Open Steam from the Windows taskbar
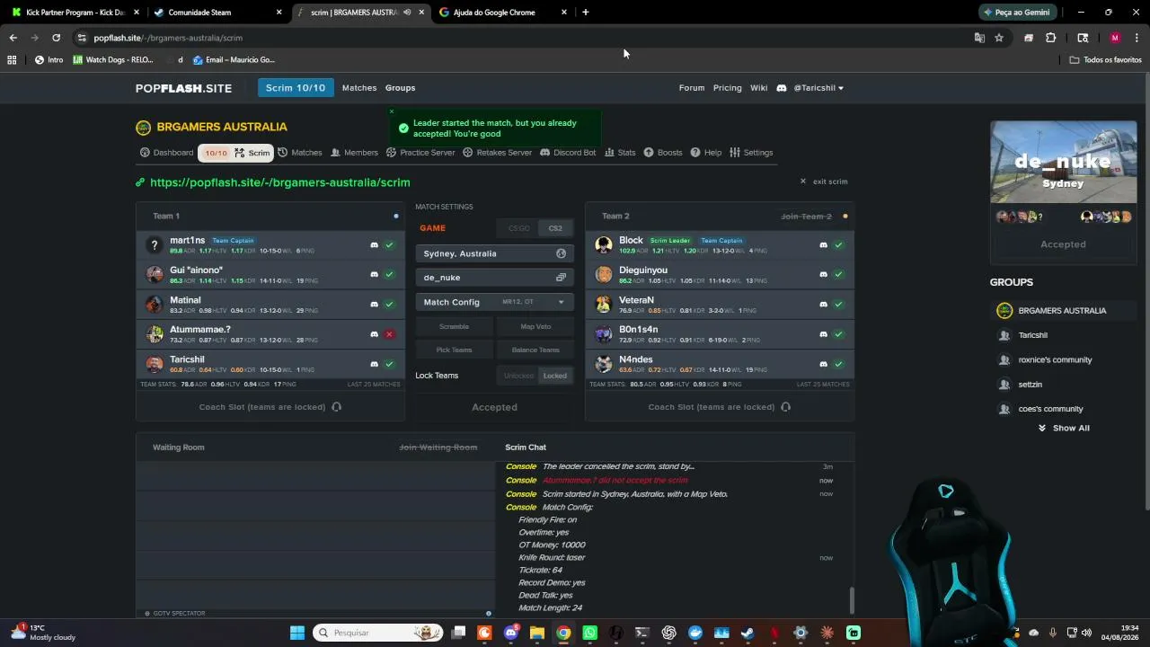This screenshot has height=647, width=1150. pos(747,633)
